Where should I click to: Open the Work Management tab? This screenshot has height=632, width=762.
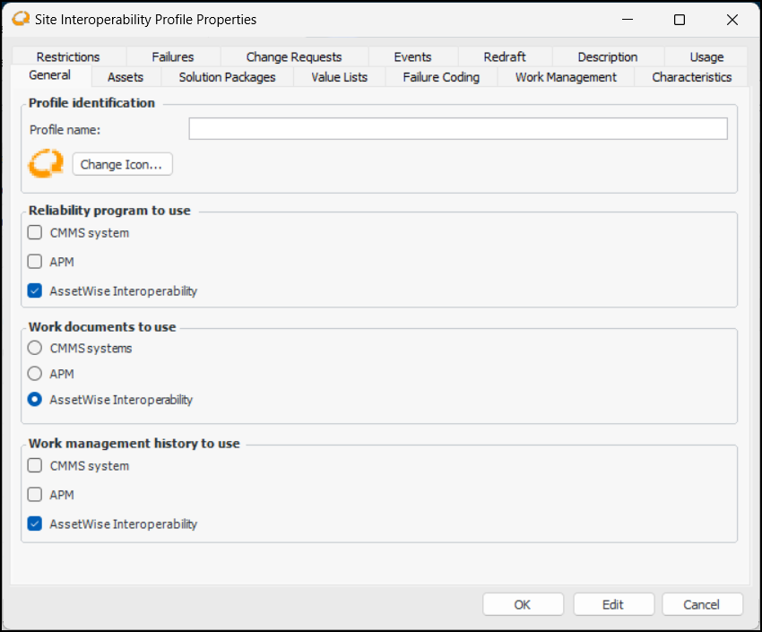coord(566,77)
